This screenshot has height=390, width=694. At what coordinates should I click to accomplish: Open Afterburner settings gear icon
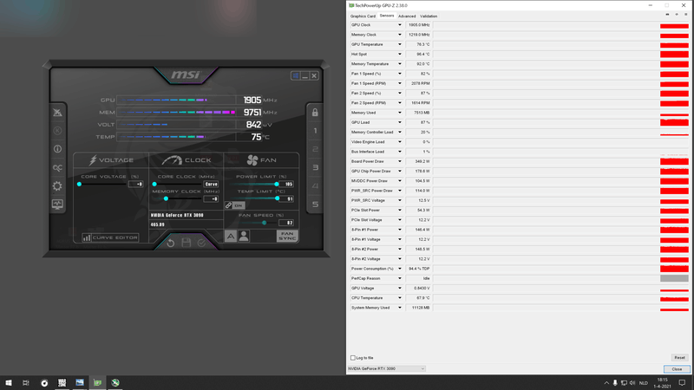tap(57, 186)
